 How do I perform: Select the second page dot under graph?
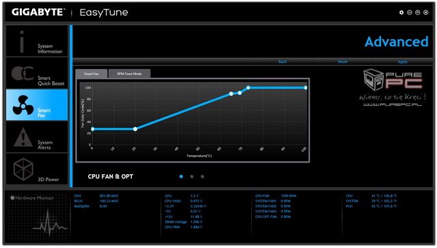[192, 176]
